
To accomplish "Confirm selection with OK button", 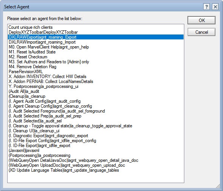I will [201, 20].
